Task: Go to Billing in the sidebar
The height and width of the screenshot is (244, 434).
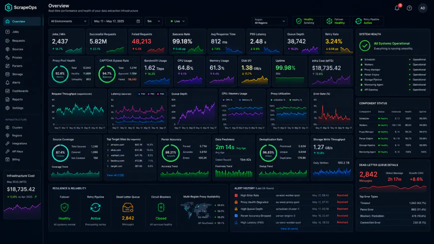Action: pos(22,159)
